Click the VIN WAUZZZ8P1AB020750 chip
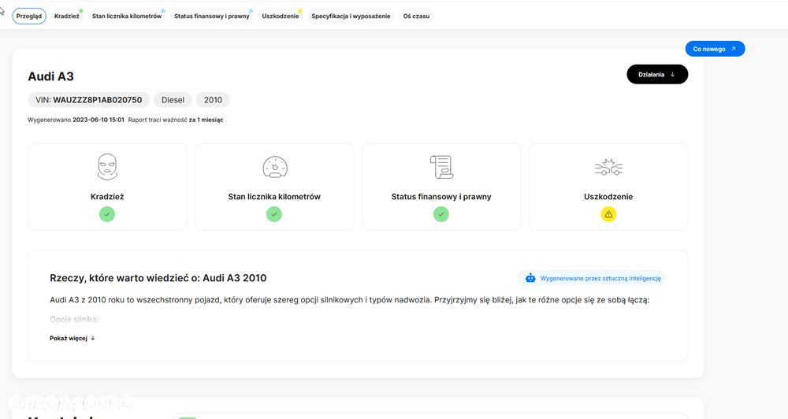 click(x=88, y=100)
